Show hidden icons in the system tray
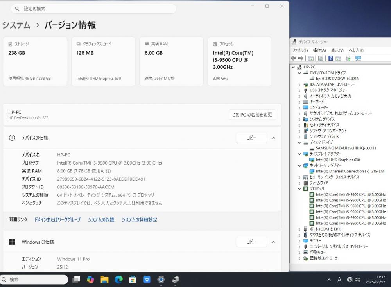The height and width of the screenshot is (287, 391). pyautogui.click(x=329, y=280)
